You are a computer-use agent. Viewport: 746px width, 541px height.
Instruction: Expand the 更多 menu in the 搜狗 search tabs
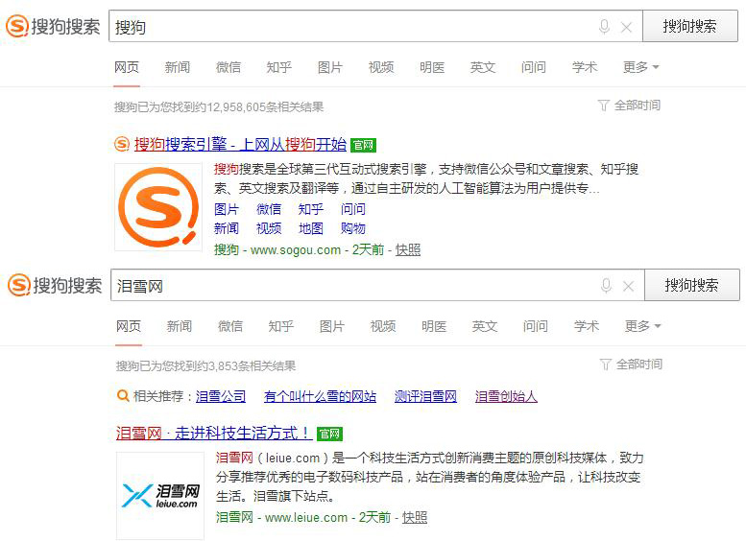tap(640, 67)
